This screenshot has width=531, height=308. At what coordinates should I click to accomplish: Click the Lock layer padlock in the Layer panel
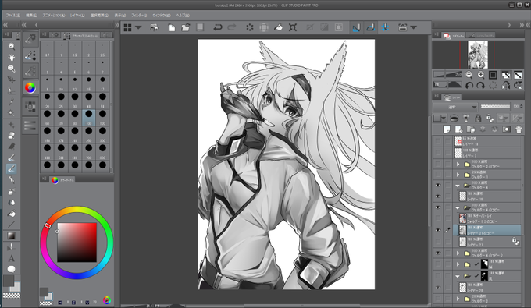pyautogui.click(x=478, y=118)
